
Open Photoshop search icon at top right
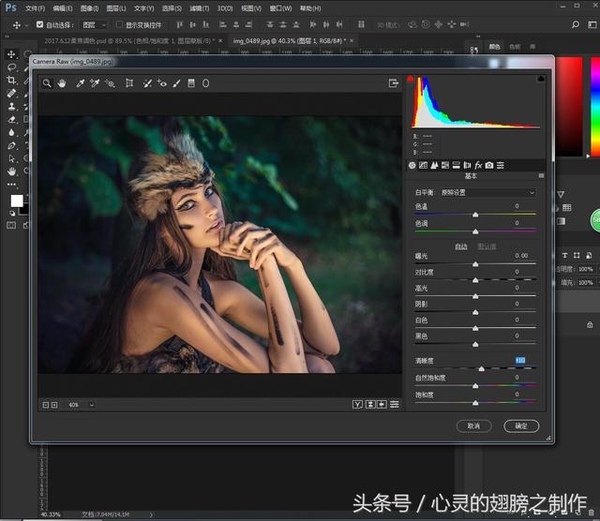coord(575,24)
